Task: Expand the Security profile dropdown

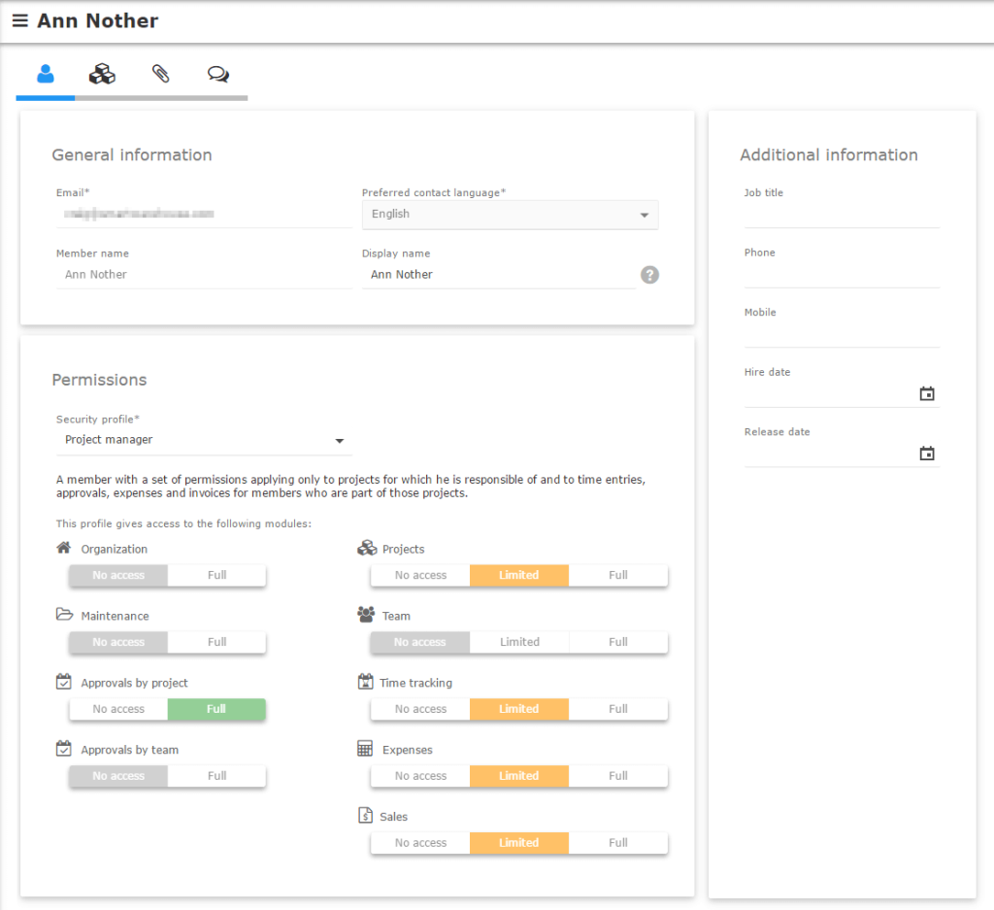Action: (x=204, y=440)
